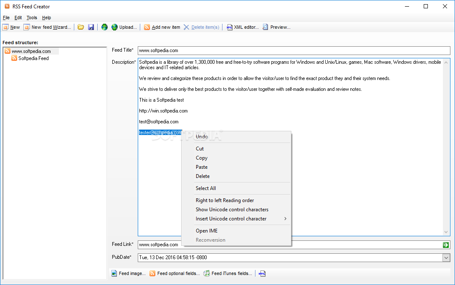Click 'This is a Softpedia test' line
The height and width of the screenshot is (285, 455).
coord(162,100)
